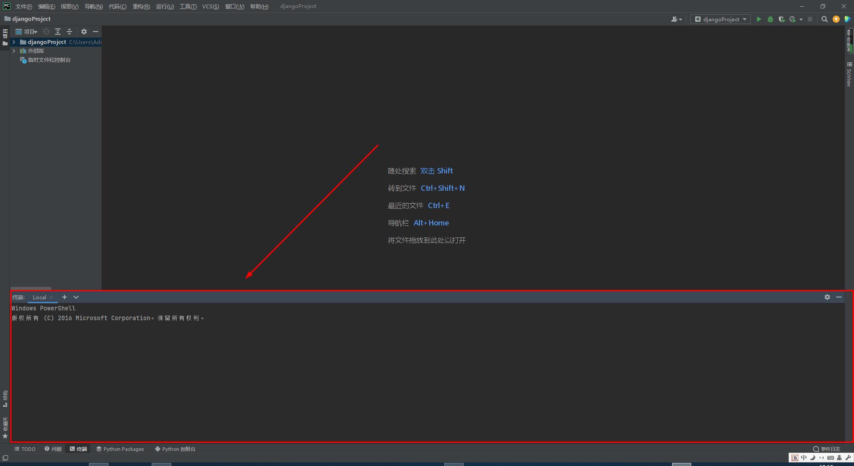This screenshot has height=466, width=854.
Task: Open the 事件日志 event log
Action: click(x=827, y=449)
